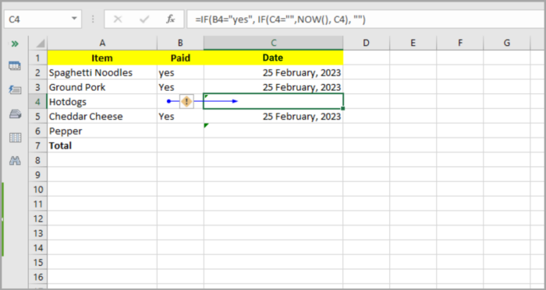The width and height of the screenshot is (546, 290).
Task: Click the Insert Function fx icon
Action: pyautogui.click(x=170, y=19)
